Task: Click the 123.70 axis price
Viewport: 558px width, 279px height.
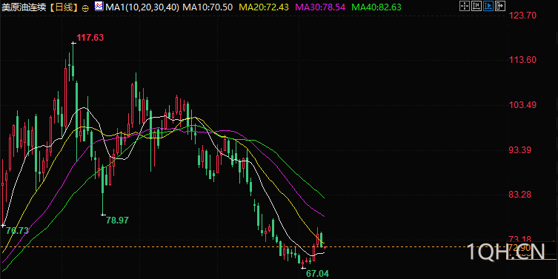Action: [522, 16]
